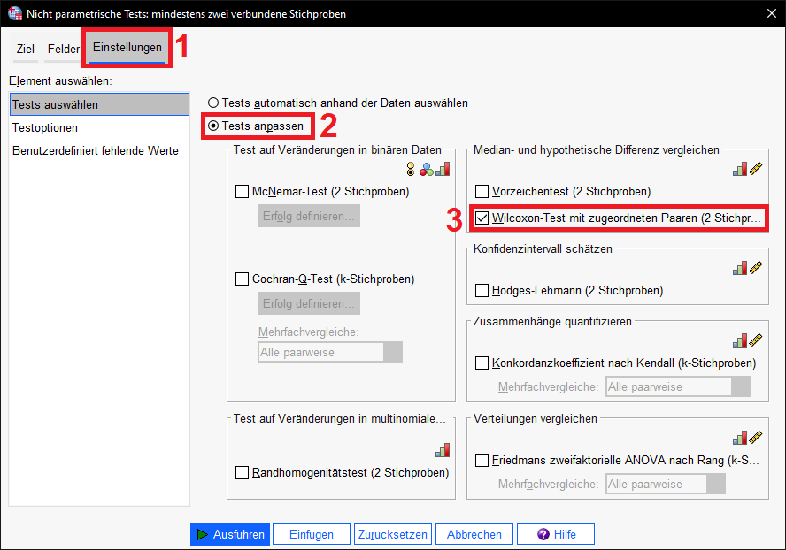Enable the McNemar-Test checkbox
This screenshot has height=550, width=786.
(243, 191)
